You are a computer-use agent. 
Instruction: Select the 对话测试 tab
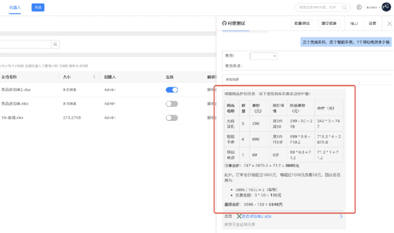coord(236,23)
